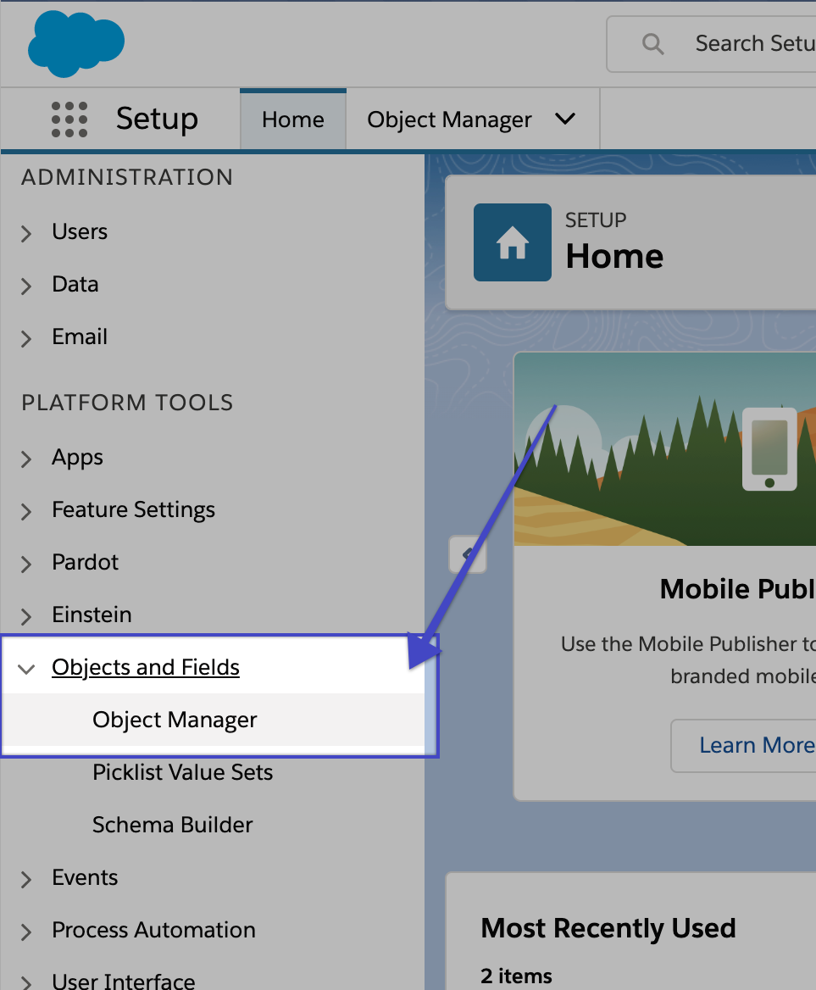Click the PLATFORM TOOLS section header
The height and width of the screenshot is (990, 816).
(127, 403)
